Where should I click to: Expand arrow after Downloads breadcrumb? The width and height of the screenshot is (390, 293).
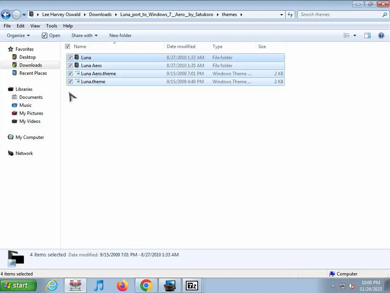[x=116, y=15]
